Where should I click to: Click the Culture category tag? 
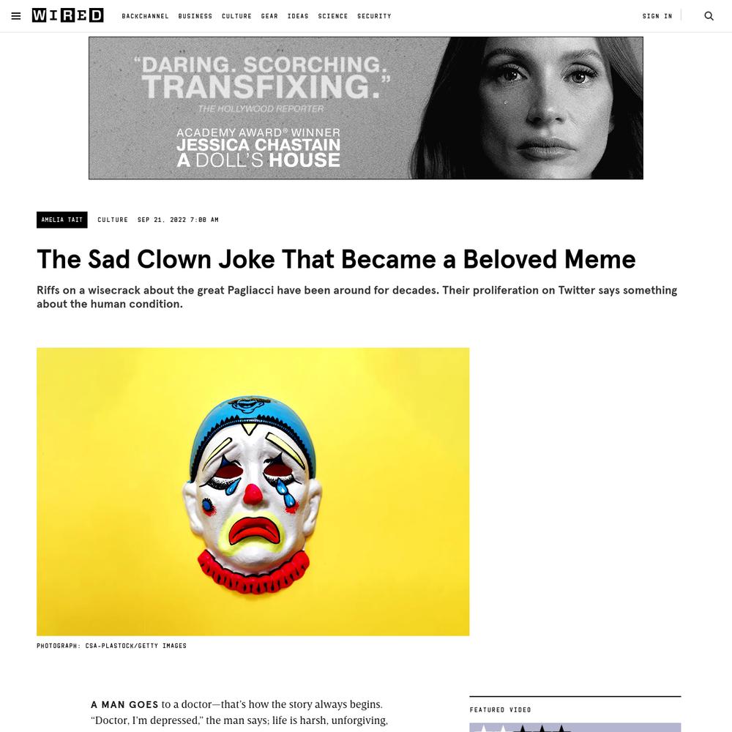point(113,220)
